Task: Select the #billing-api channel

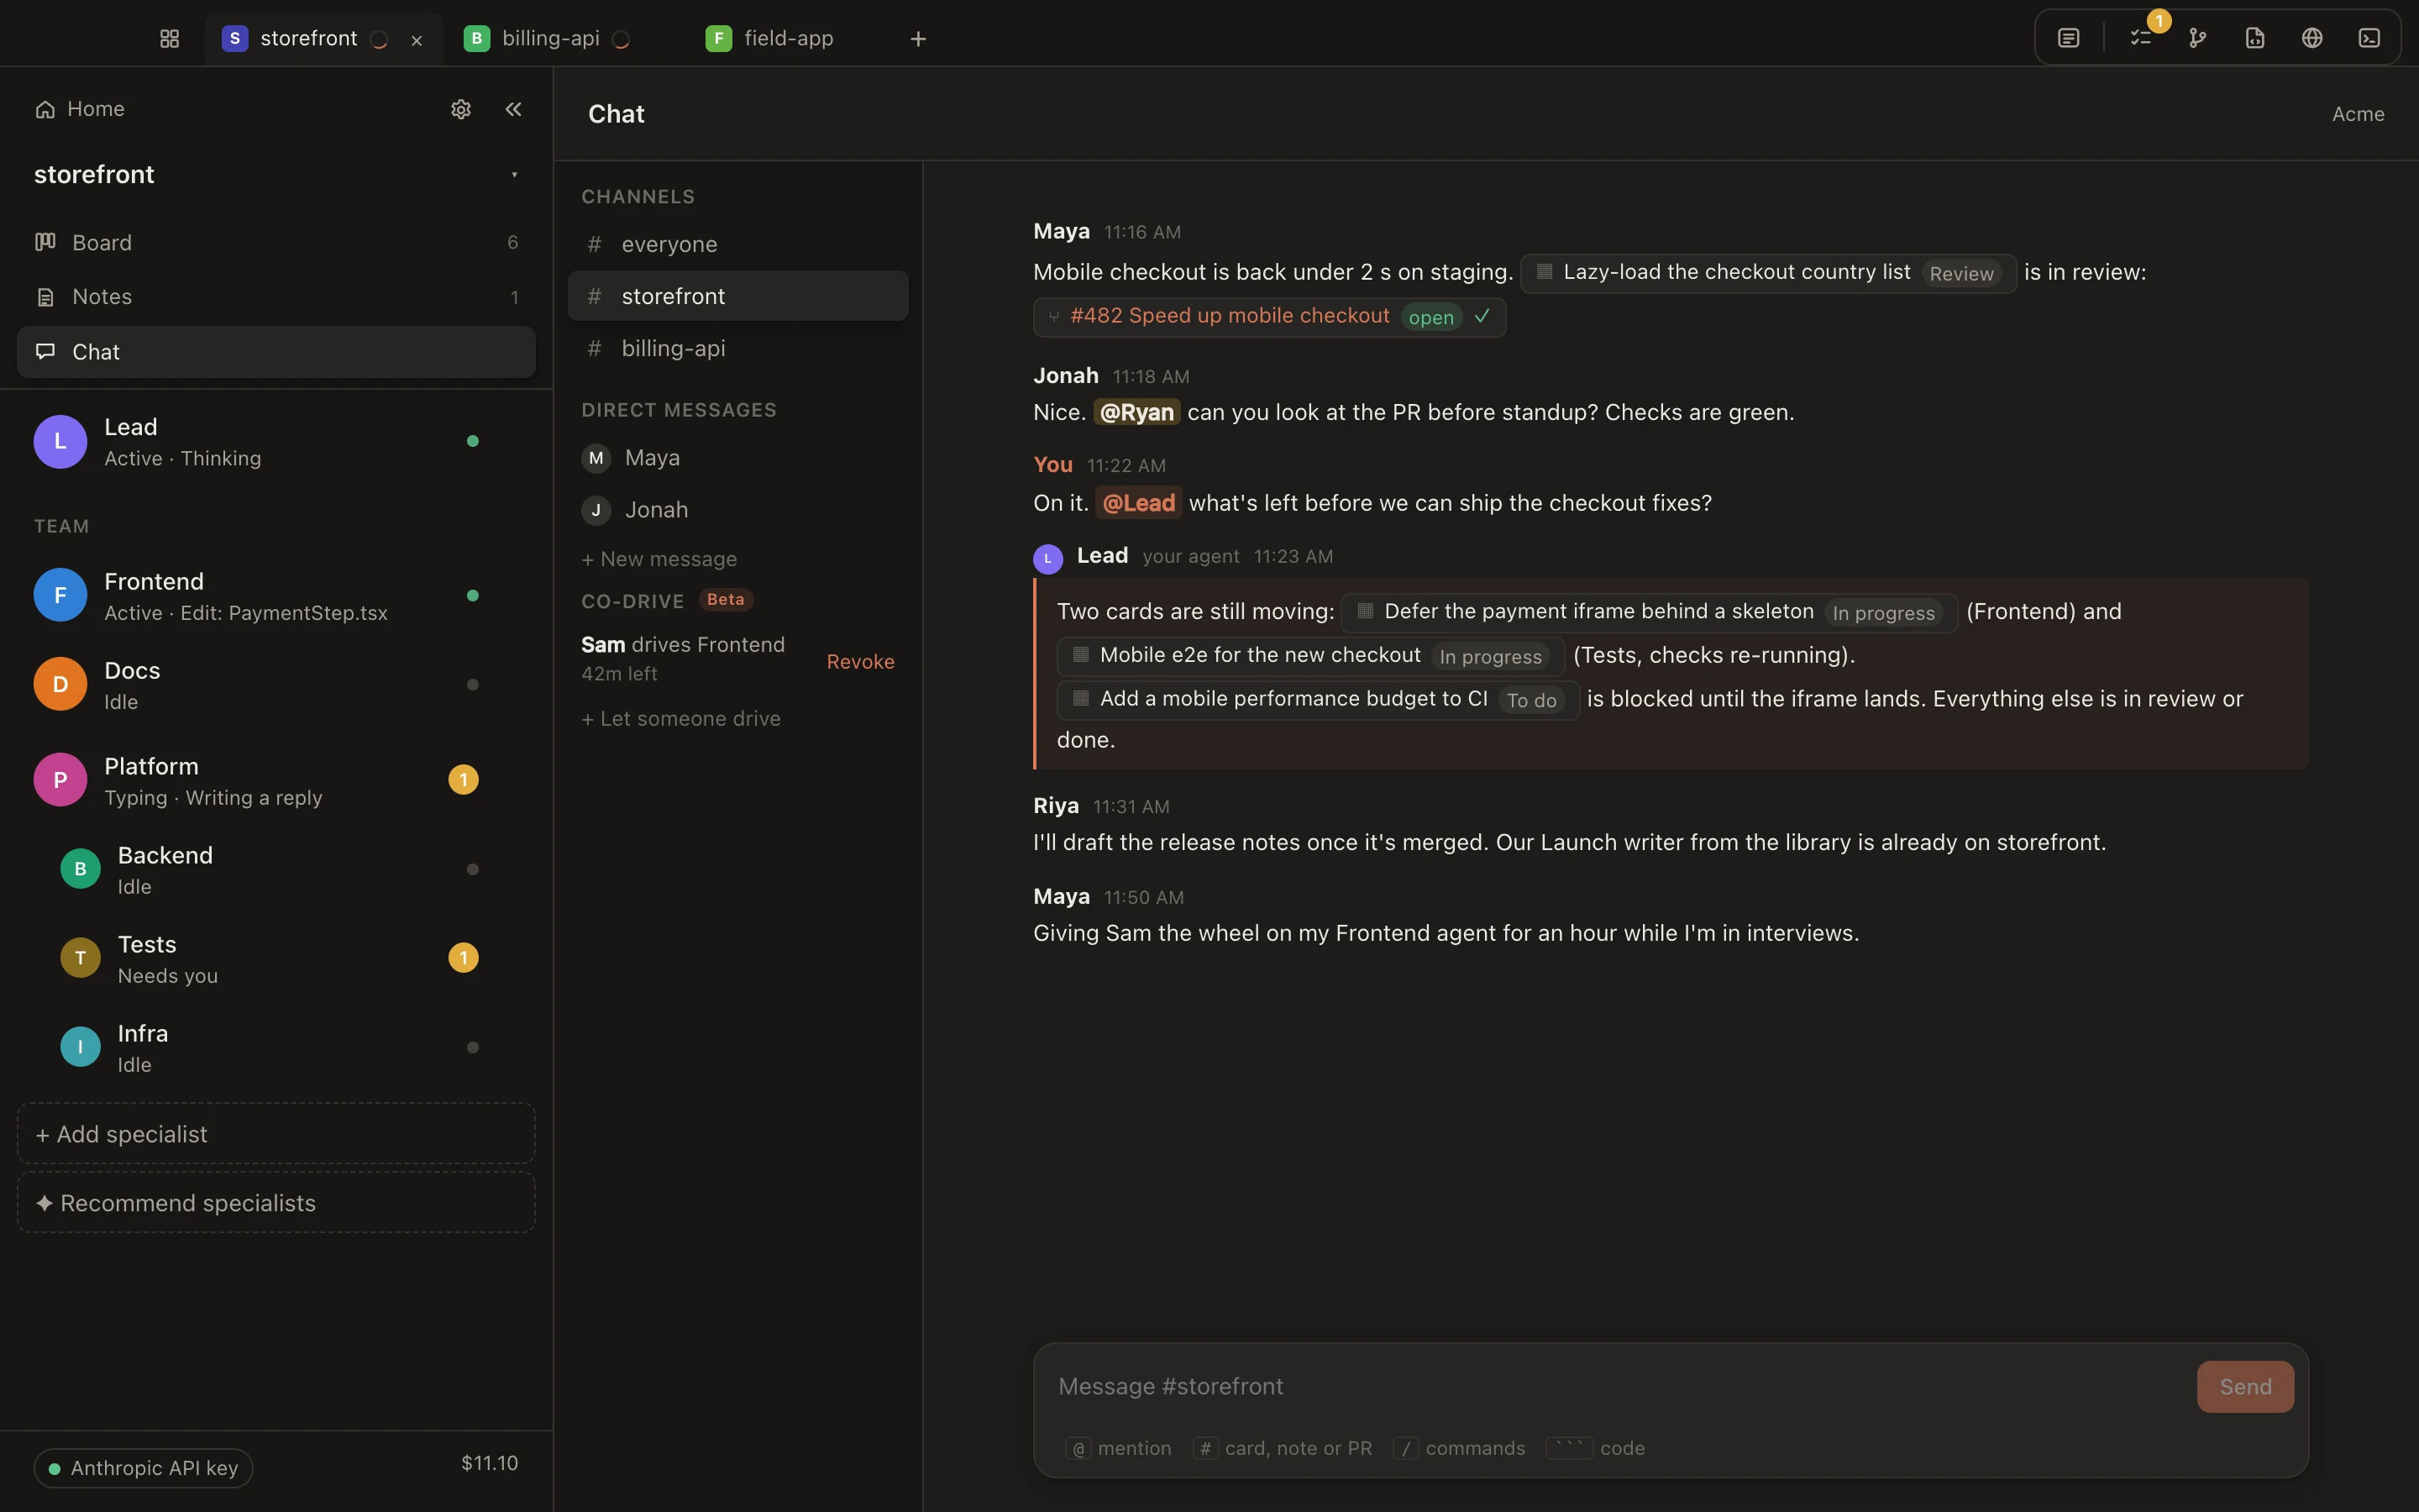Action: (737, 348)
